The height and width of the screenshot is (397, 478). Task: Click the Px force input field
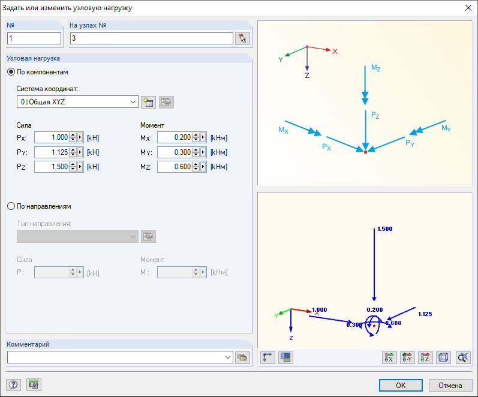pyautogui.click(x=52, y=137)
